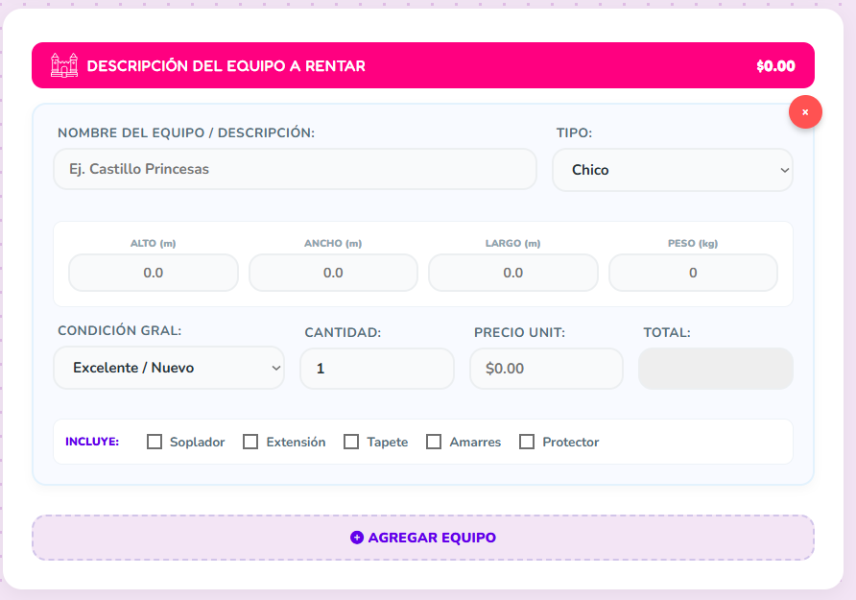The image size is (856, 600).
Task: Click the greyed-out Total field
Action: click(715, 369)
